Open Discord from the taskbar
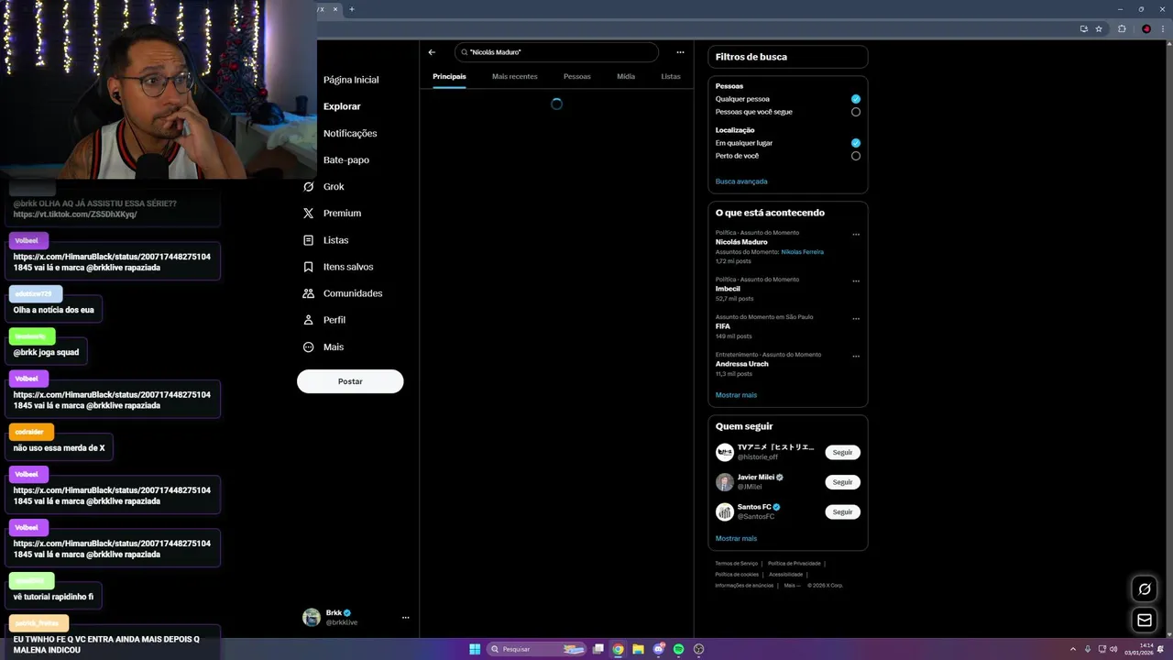Screen dimensions: 1173x660 658,649
